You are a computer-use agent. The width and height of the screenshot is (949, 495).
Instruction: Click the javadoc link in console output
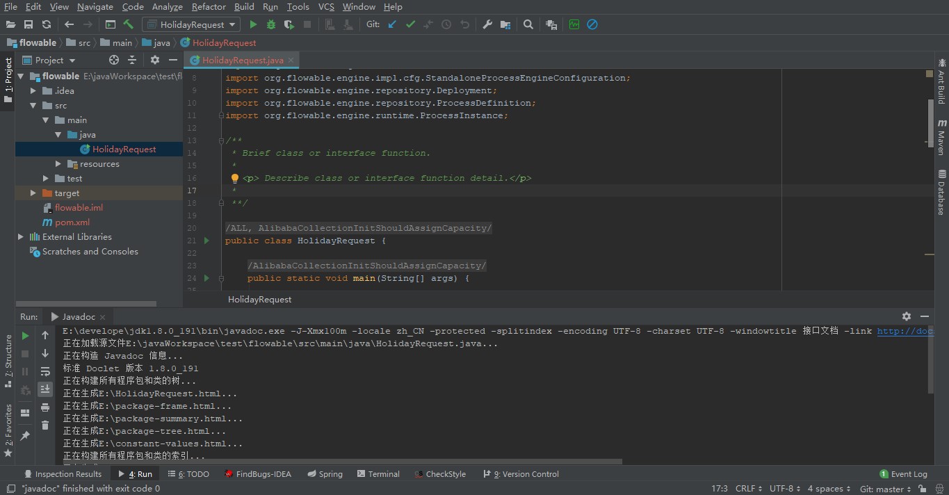(x=904, y=331)
